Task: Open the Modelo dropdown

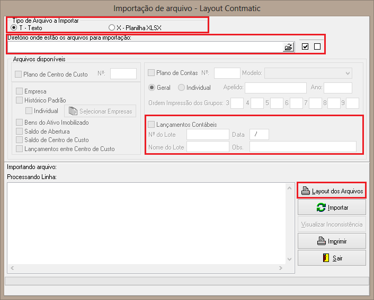Action: click(308, 73)
